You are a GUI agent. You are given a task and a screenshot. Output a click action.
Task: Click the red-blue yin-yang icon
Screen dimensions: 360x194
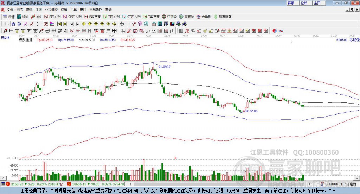pos(275,31)
